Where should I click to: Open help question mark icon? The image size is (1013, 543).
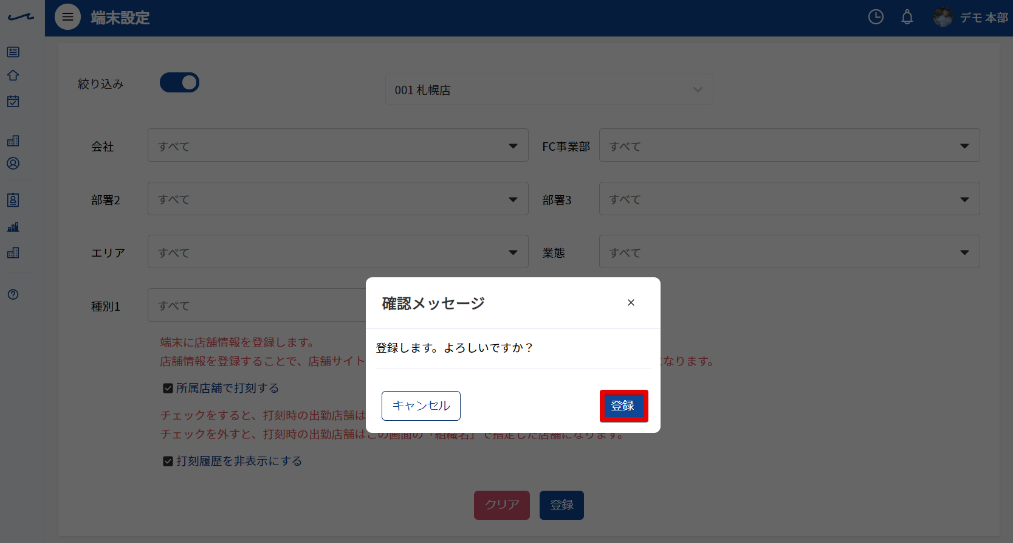click(x=13, y=294)
